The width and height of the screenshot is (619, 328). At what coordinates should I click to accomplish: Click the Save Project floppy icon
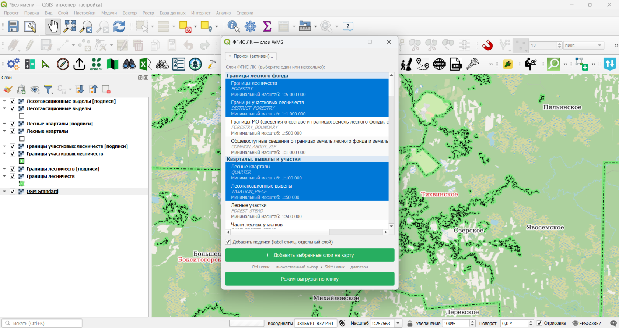(13, 26)
